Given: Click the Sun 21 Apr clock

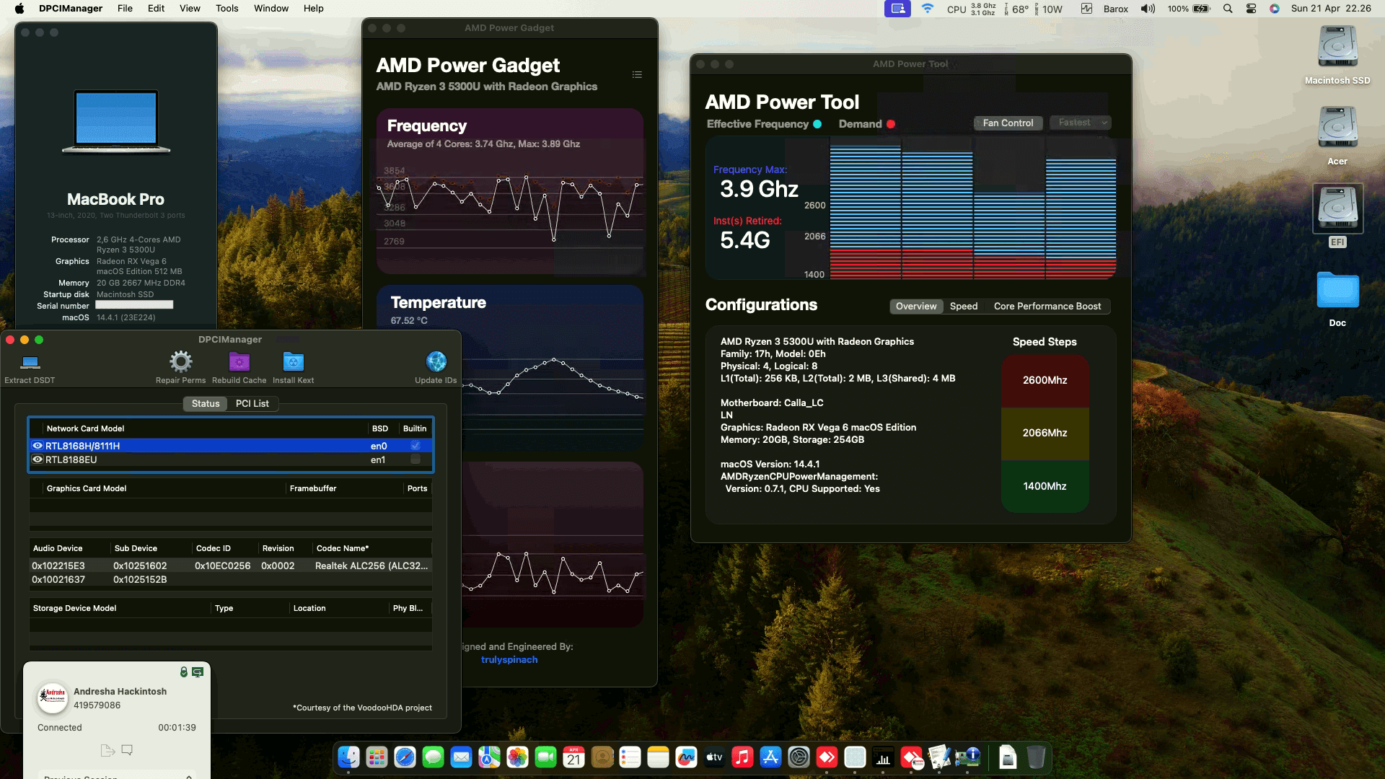Looking at the screenshot, I should [x=1331, y=9].
